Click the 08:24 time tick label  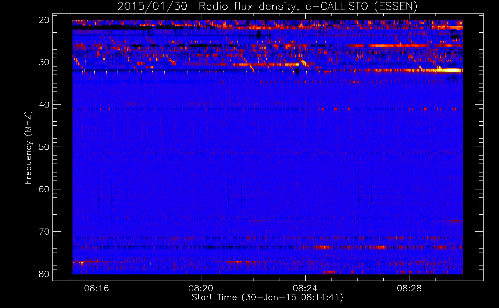(305, 289)
